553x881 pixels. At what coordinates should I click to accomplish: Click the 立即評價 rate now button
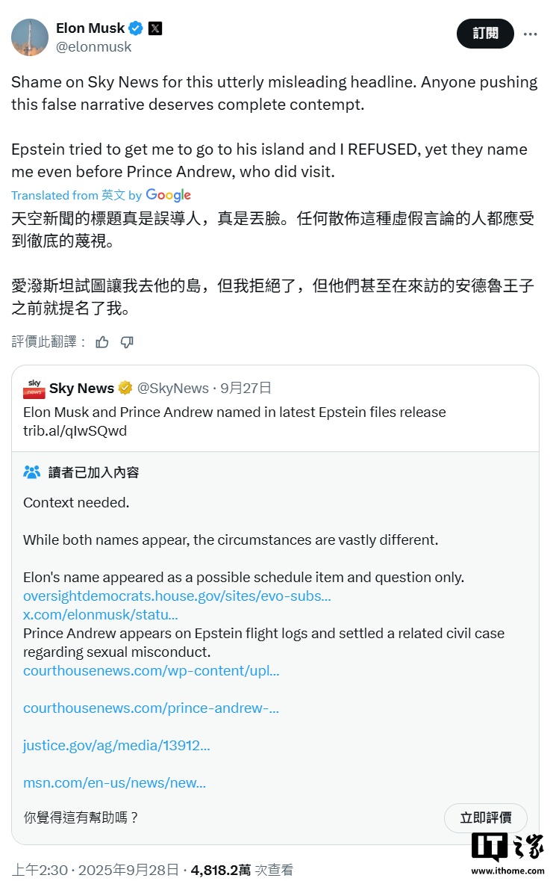(486, 817)
